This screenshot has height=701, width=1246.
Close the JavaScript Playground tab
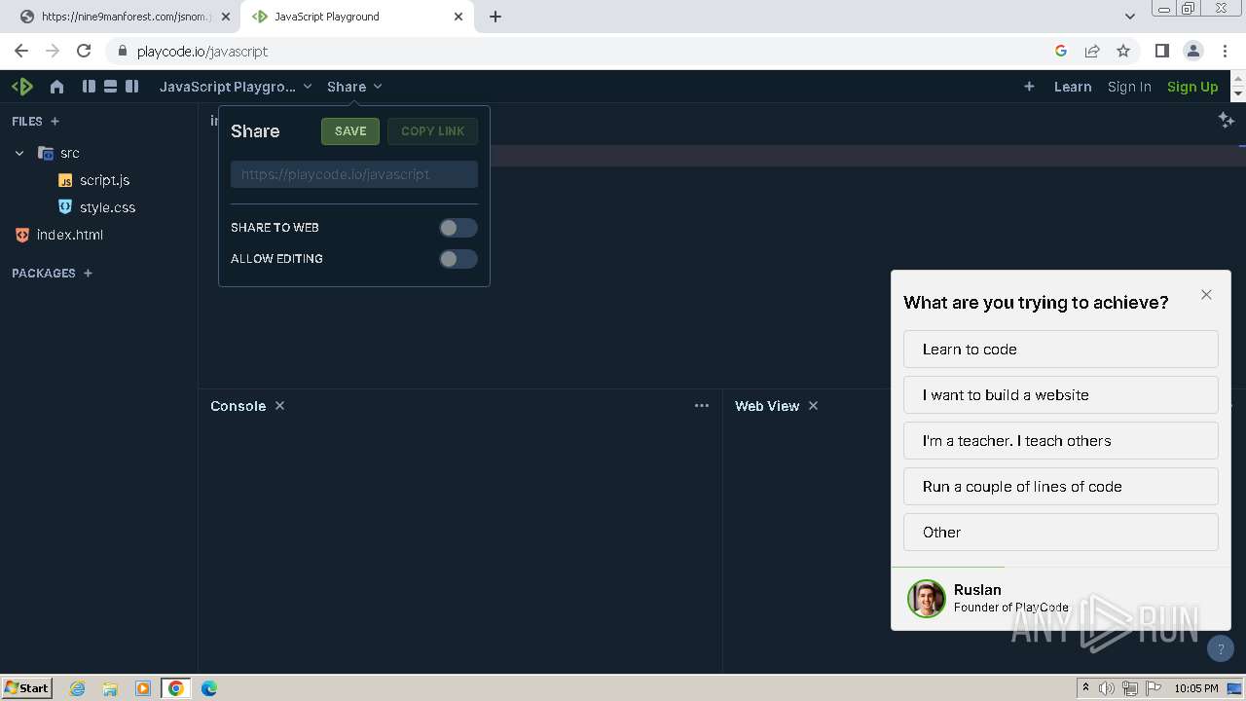458,17
